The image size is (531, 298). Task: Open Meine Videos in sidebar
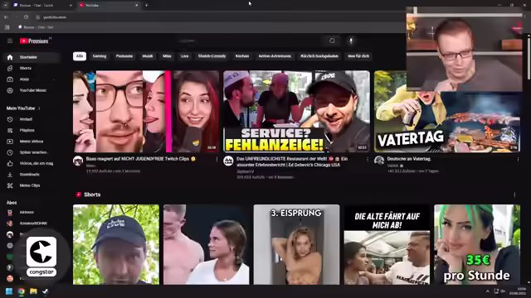pyautogui.click(x=32, y=142)
